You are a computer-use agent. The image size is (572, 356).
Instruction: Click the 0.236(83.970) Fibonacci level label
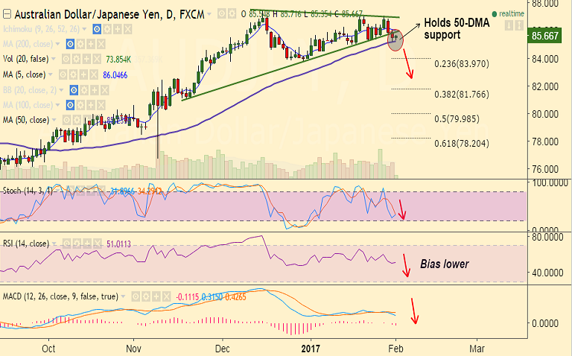(462, 64)
